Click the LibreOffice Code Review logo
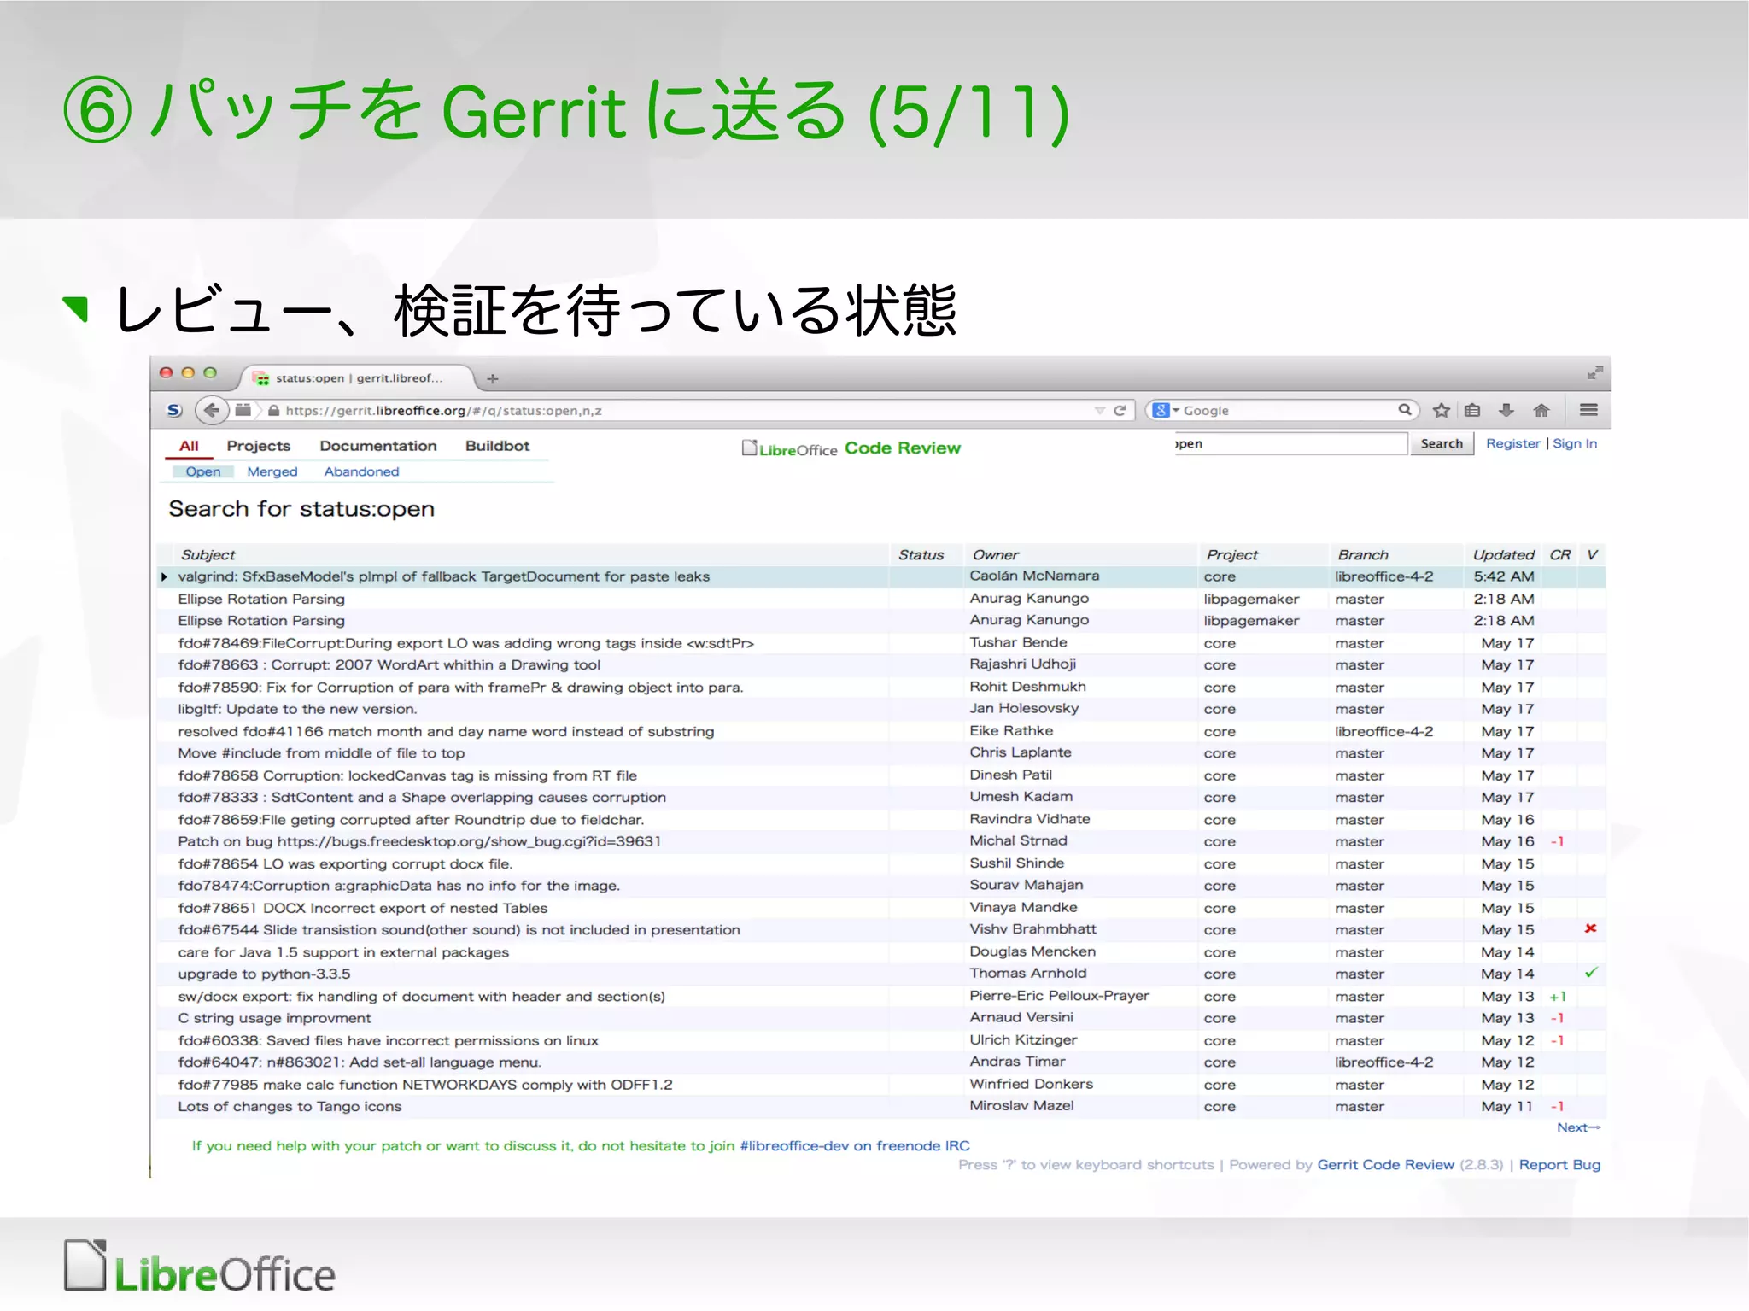 click(x=851, y=448)
